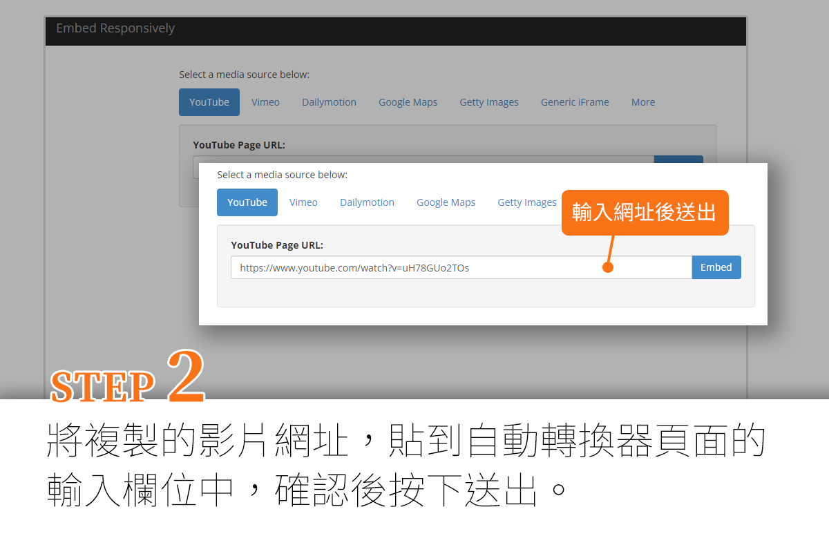Choose Google Maps tab in the enlarged bright inset

click(x=446, y=202)
